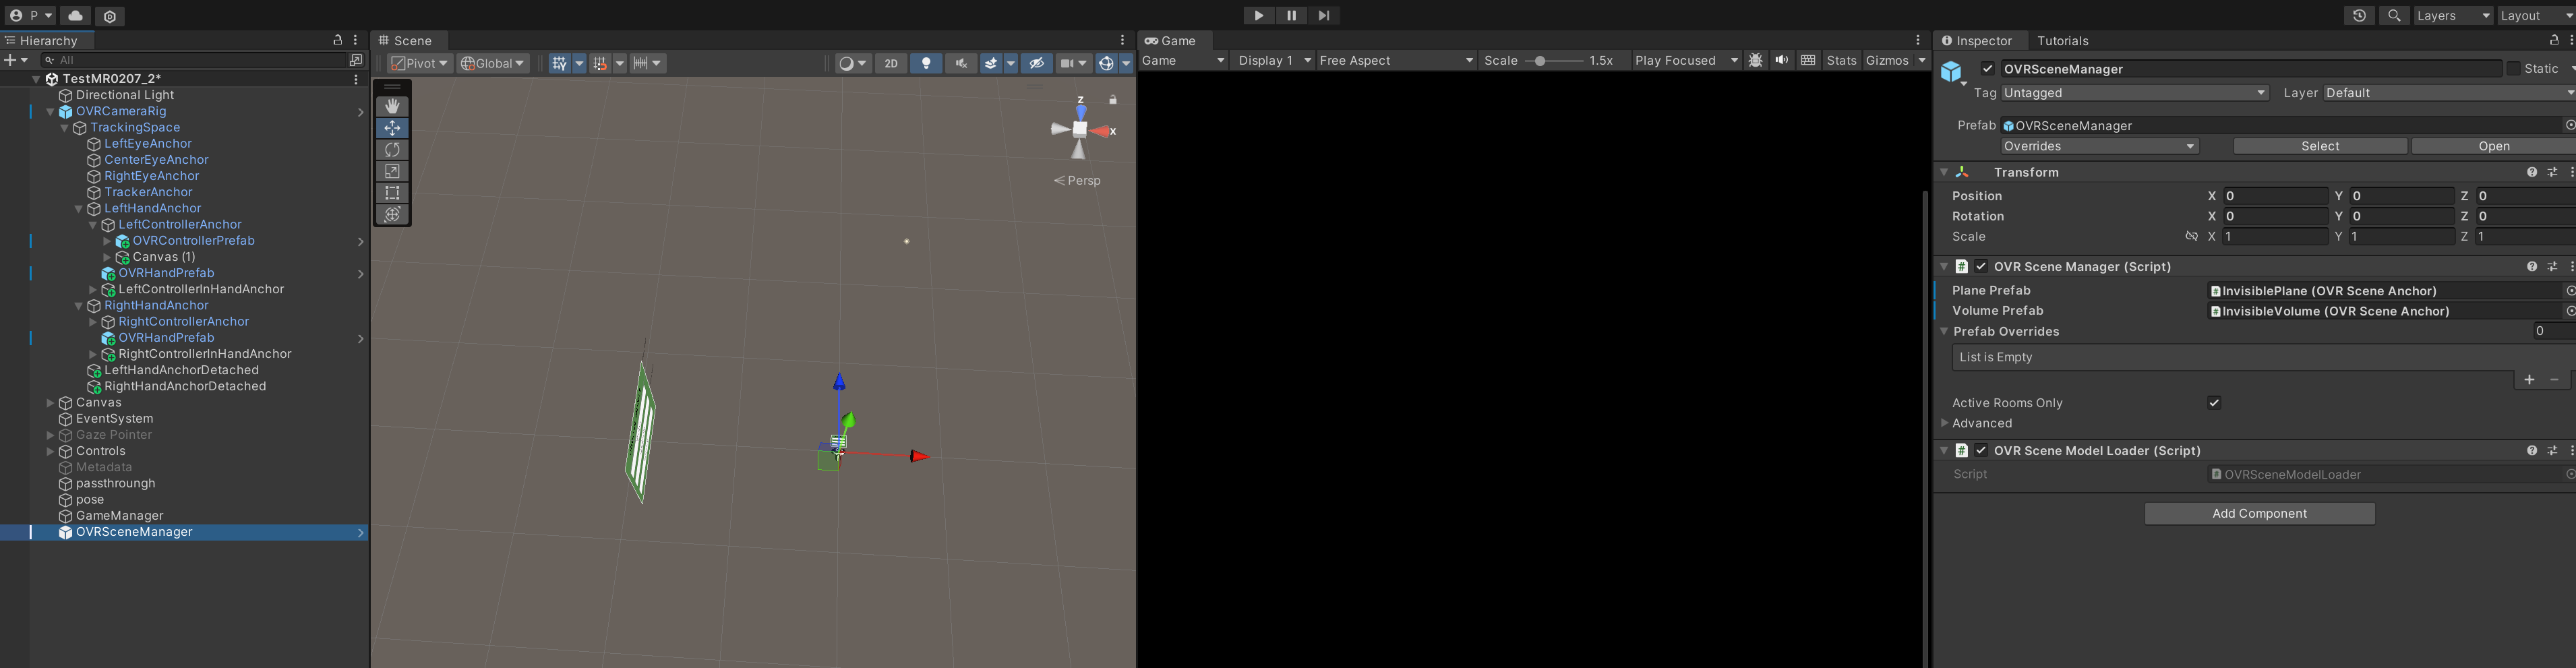
Task: Toggle OVRSceneManager active checkbox
Action: [x=1988, y=69]
